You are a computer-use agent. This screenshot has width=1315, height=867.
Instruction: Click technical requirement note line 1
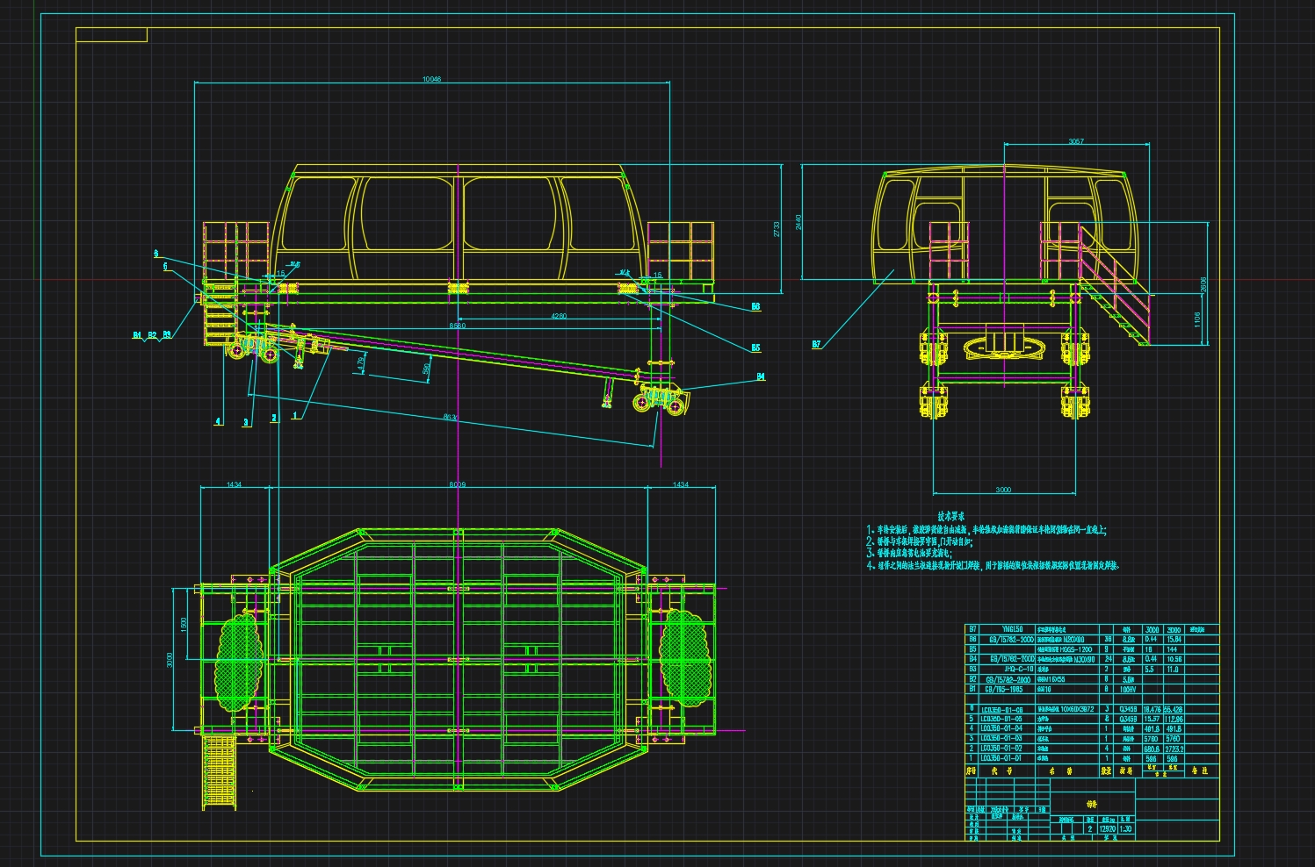point(986,530)
